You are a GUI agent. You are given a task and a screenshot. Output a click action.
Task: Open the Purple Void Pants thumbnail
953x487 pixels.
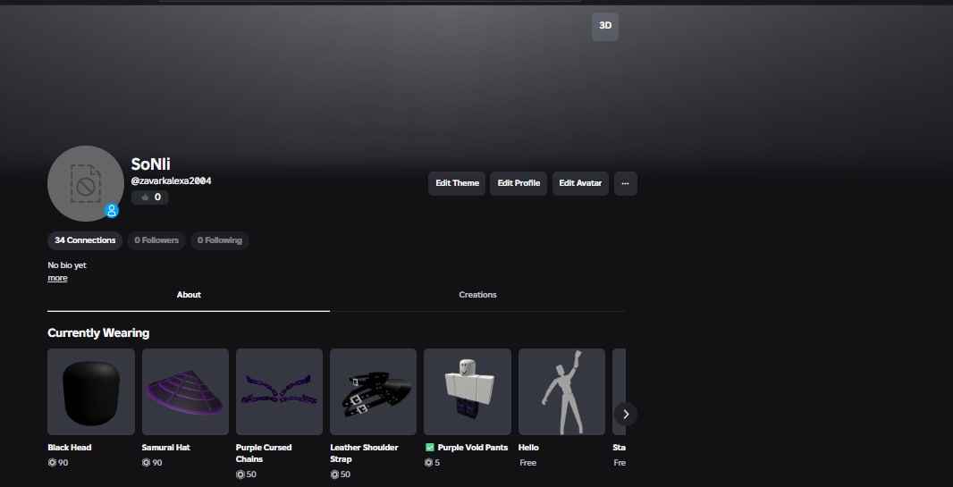click(468, 391)
